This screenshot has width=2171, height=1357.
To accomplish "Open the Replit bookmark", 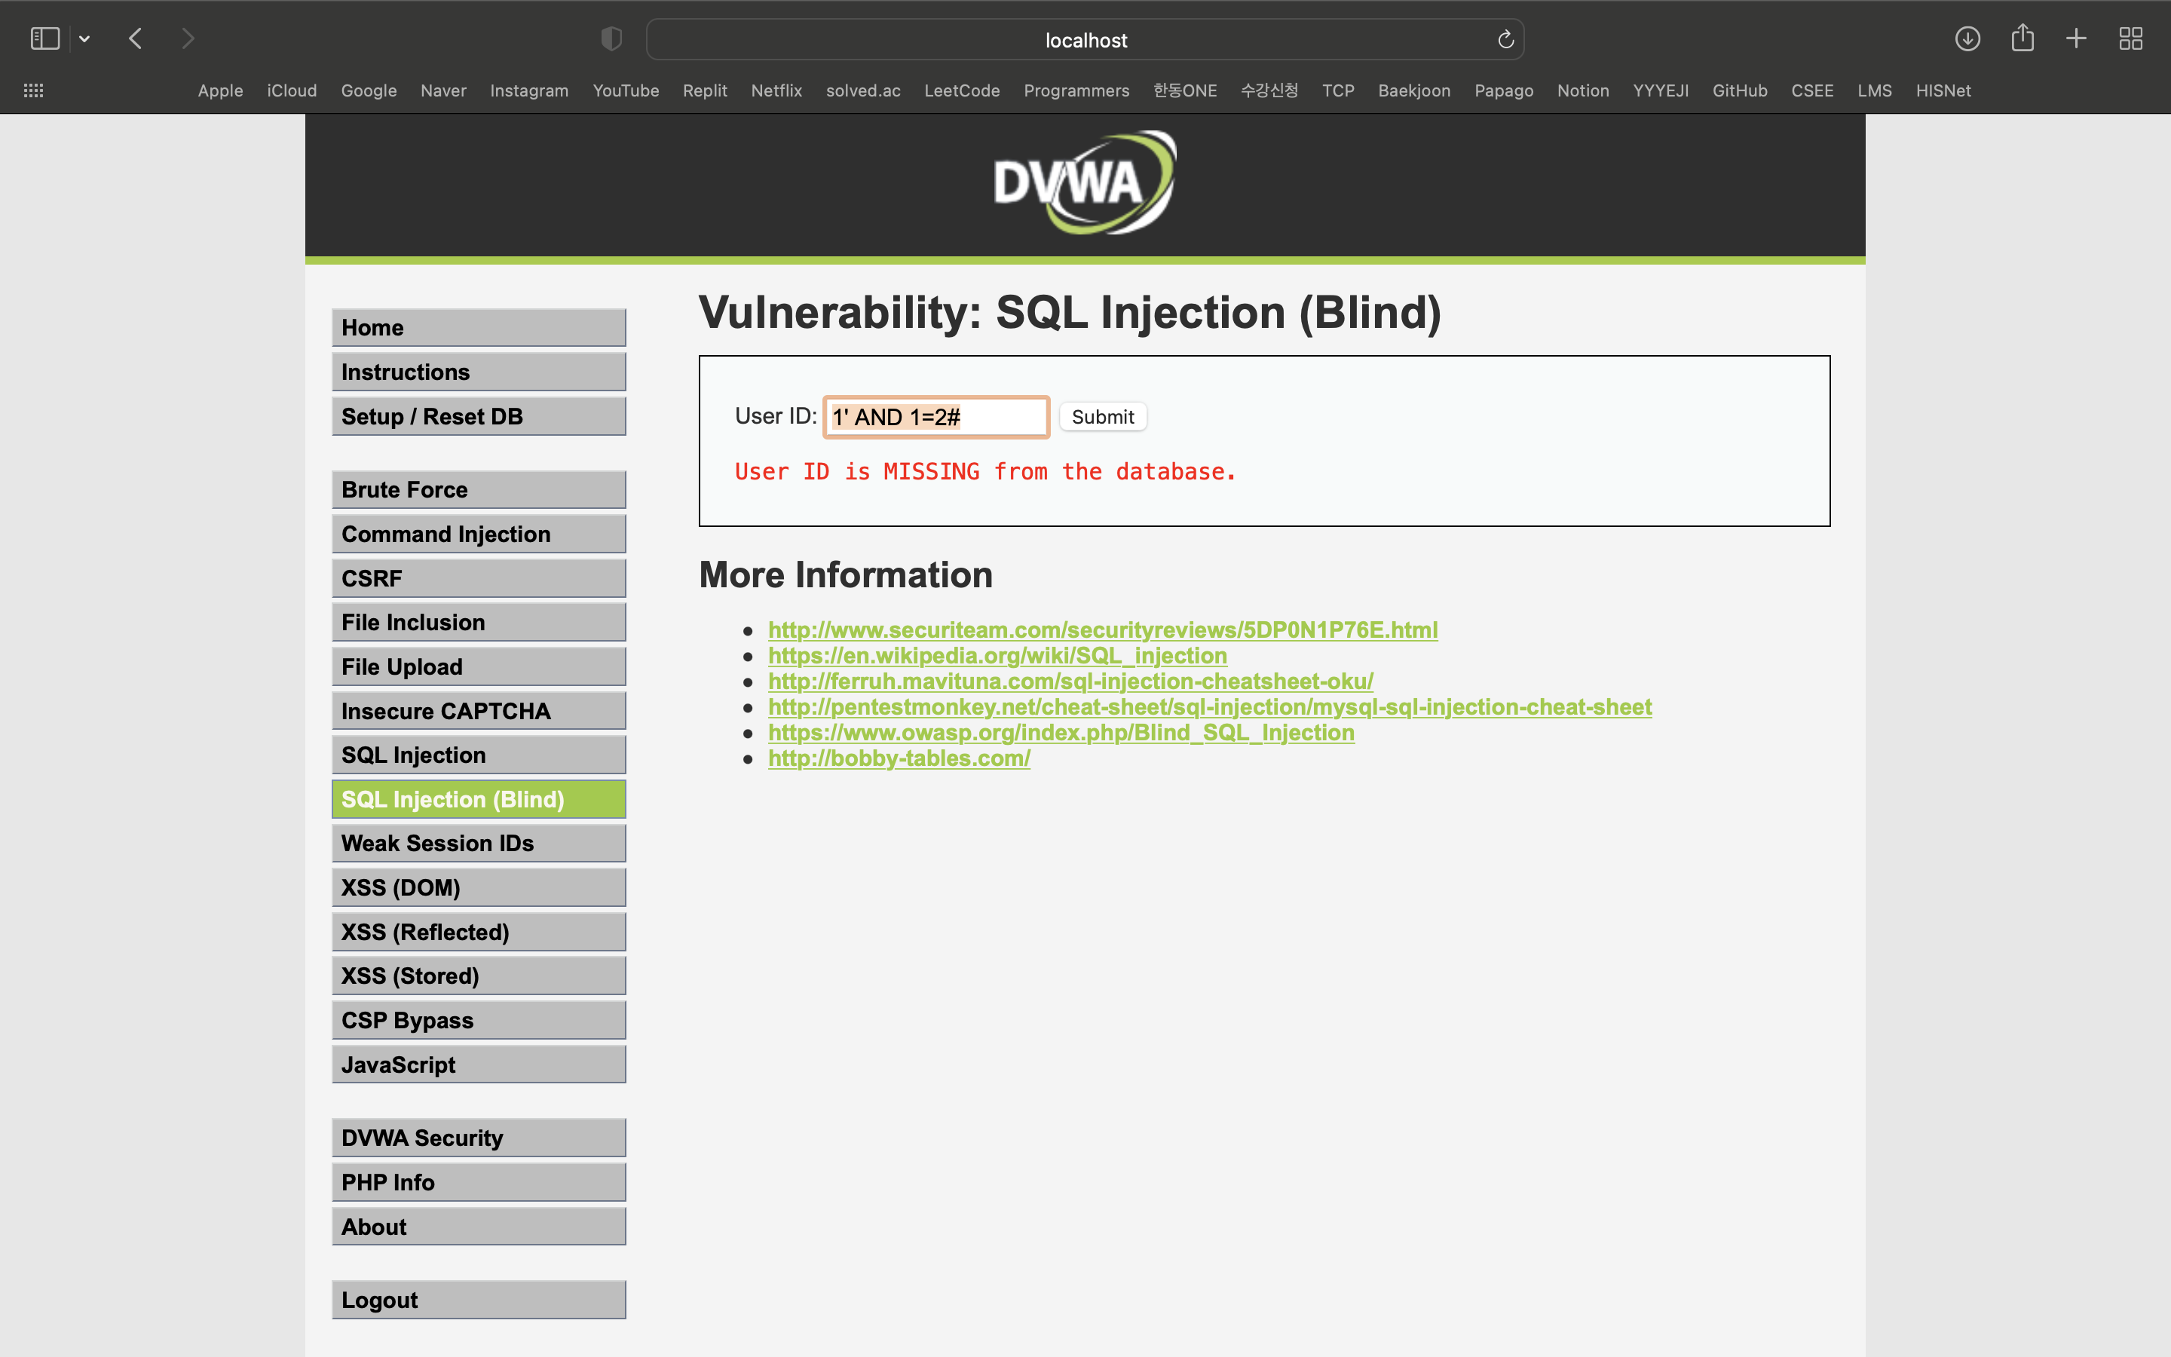I will pyautogui.click(x=704, y=90).
